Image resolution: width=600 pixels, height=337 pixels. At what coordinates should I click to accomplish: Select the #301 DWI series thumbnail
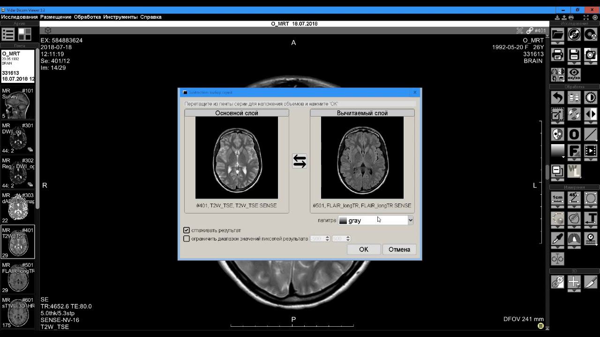(x=18, y=138)
